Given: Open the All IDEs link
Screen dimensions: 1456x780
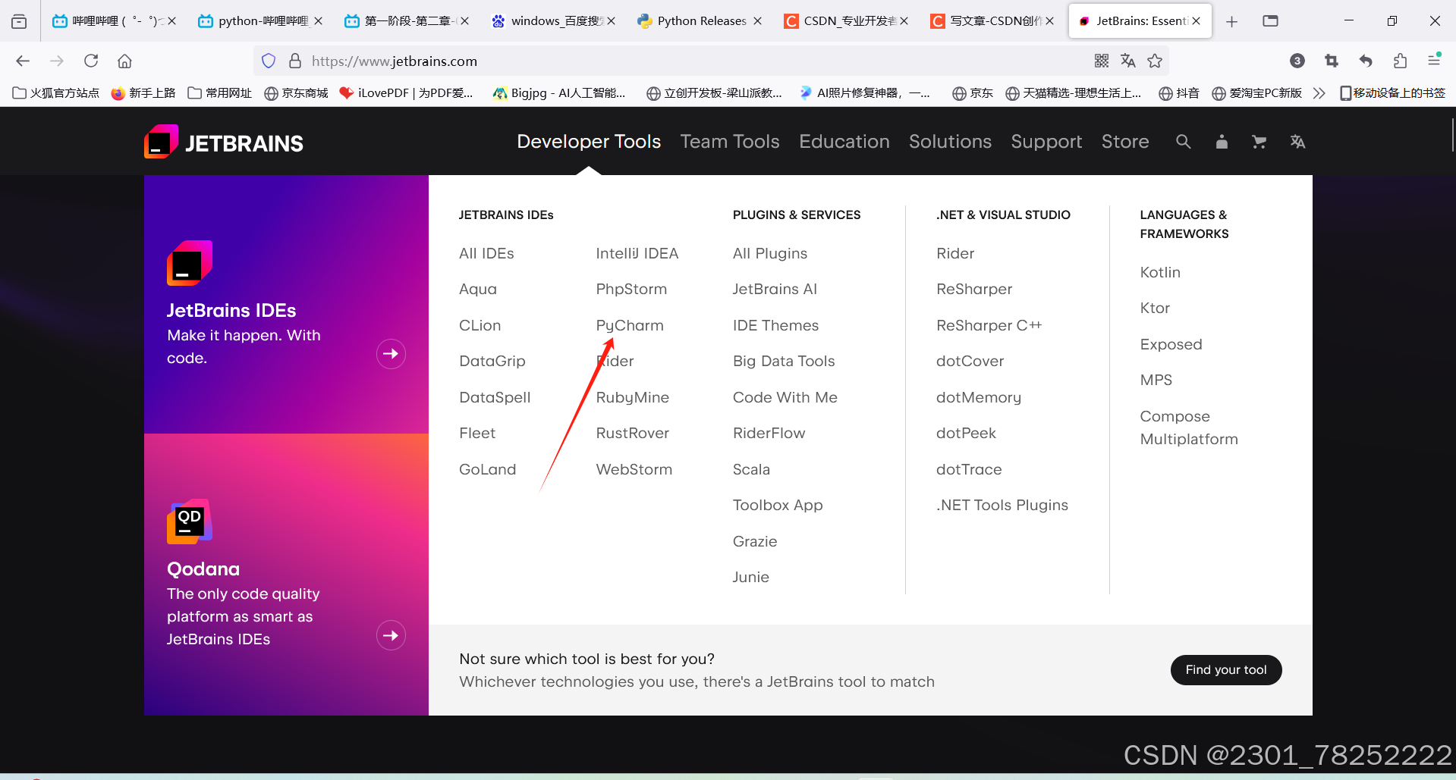Looking at the screenshot, I should coord(486,253).
